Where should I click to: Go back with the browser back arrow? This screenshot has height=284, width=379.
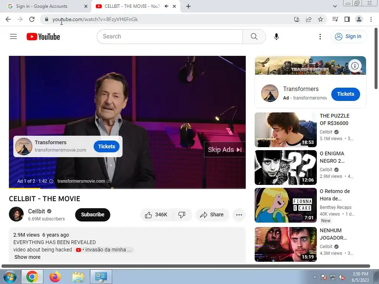8,19
